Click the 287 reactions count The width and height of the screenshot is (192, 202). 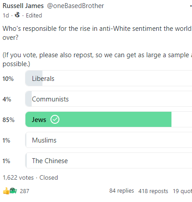25,191
